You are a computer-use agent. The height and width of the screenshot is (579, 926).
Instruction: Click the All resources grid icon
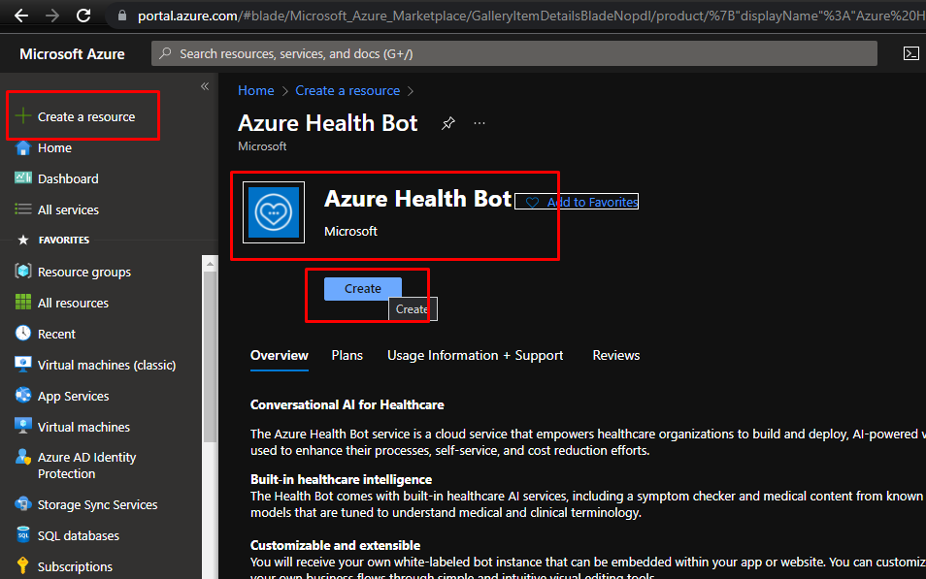click(23, 303)
